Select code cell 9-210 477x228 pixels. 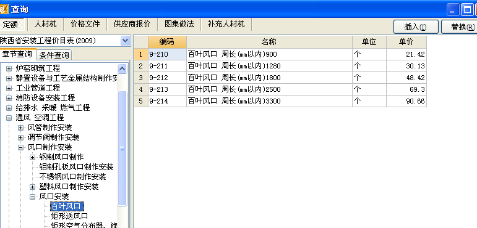pos(167,54)
